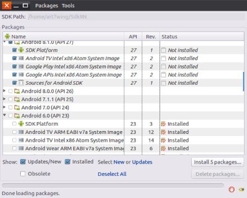
Task: Click the Android 7.0 (API 24) folder icon
Action: pos(17,108)
